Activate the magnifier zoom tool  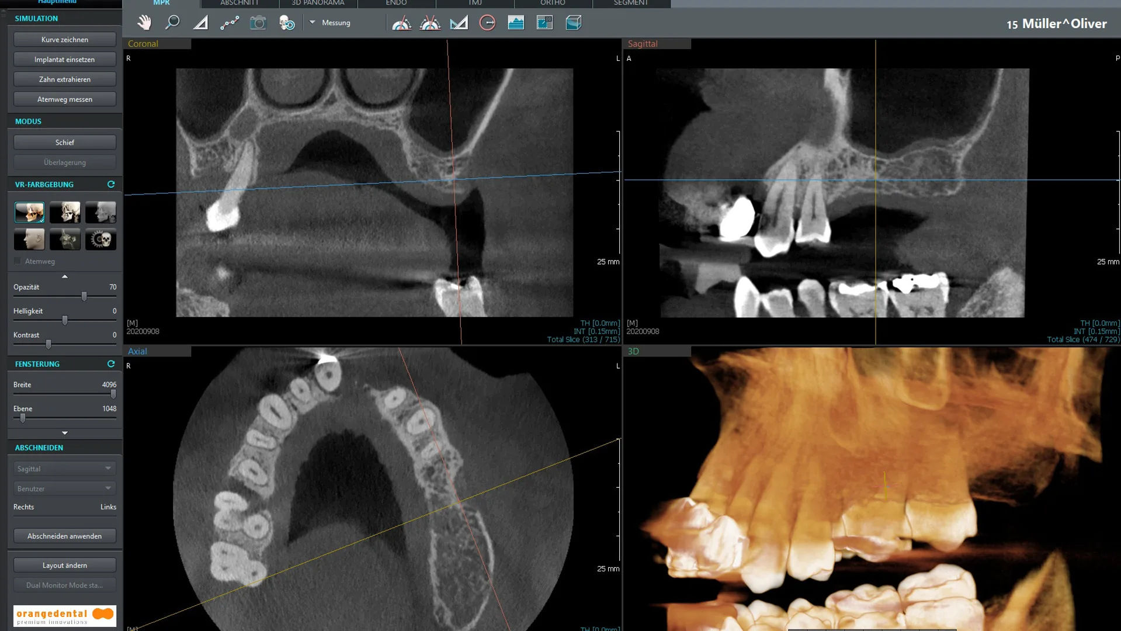[172, 23]
